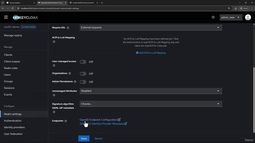Open Users in the sidebar

(x=7, y=75)
